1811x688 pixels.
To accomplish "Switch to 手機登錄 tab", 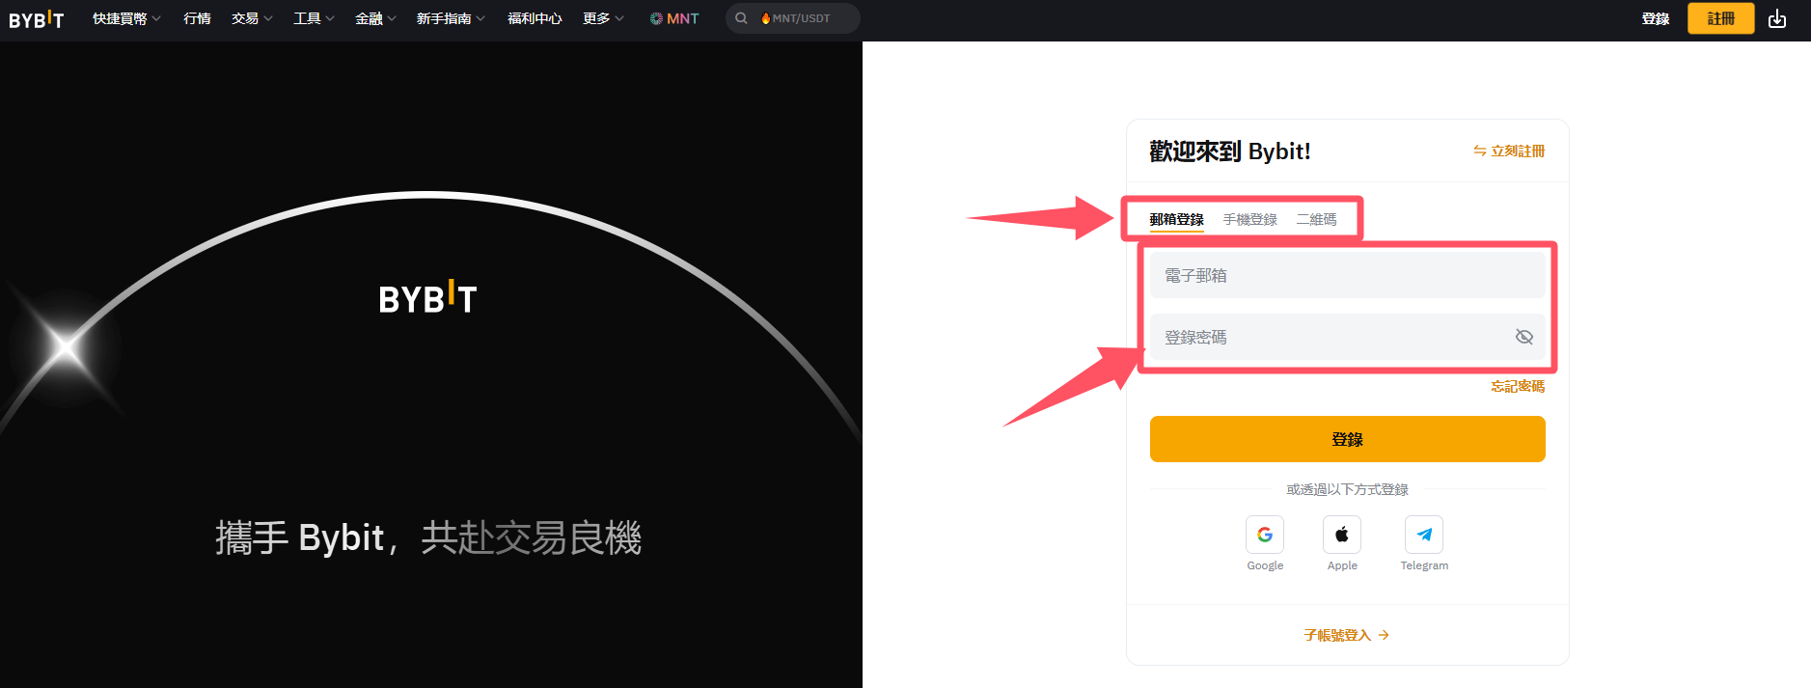I will 1249,220.
